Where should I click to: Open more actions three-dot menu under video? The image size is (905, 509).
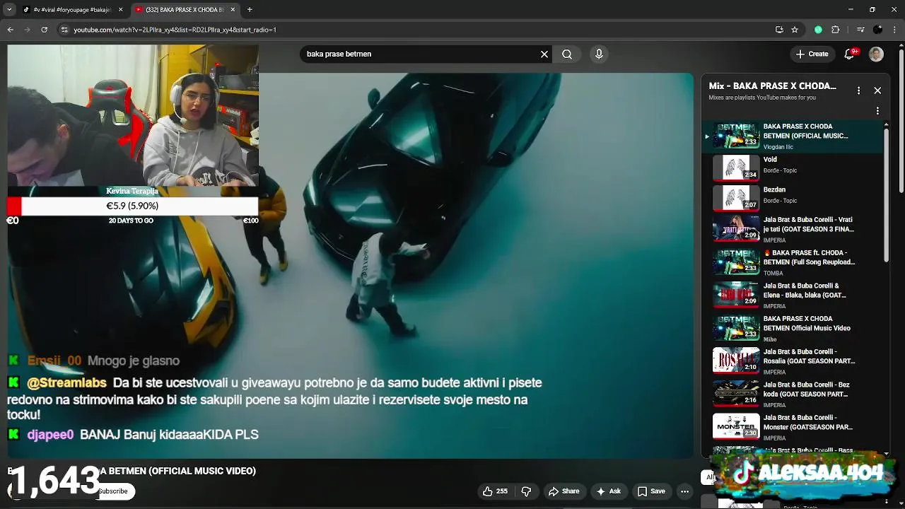684,491
